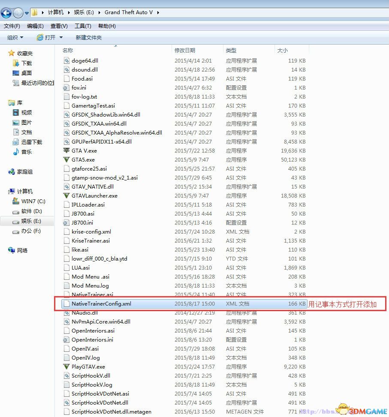Click the 家庭组 homegroup icon
The image size is (389, 417).
click(x=12, y=172)
